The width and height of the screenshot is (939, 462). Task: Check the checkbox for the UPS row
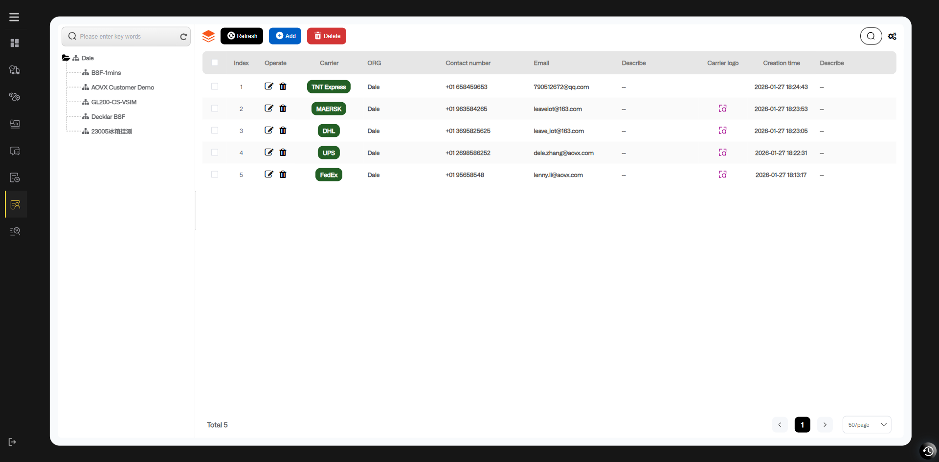(x=215, y=153)
